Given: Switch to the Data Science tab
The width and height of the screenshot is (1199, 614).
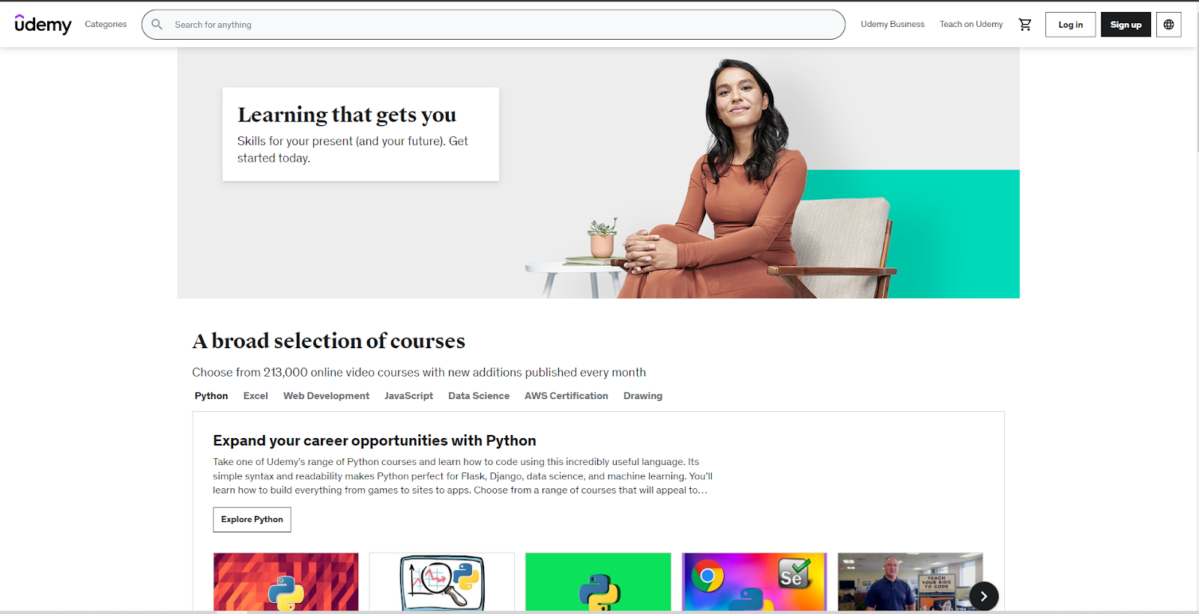Looking at the screenshot, I should click(479, 396).
